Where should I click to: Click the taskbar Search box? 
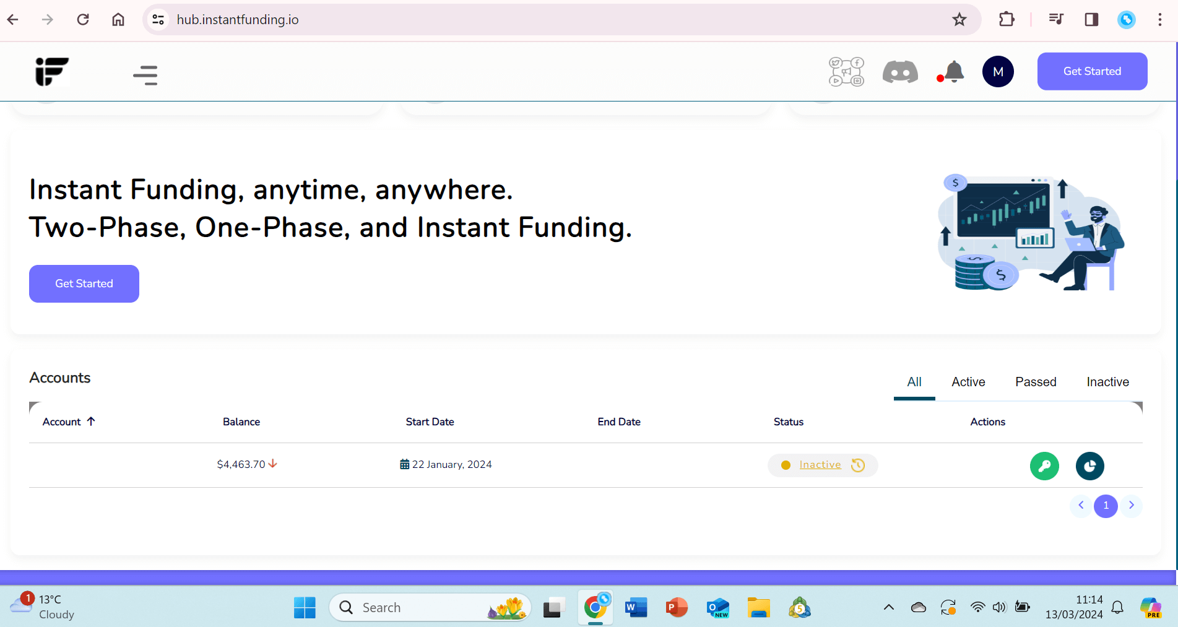[430, 607]
